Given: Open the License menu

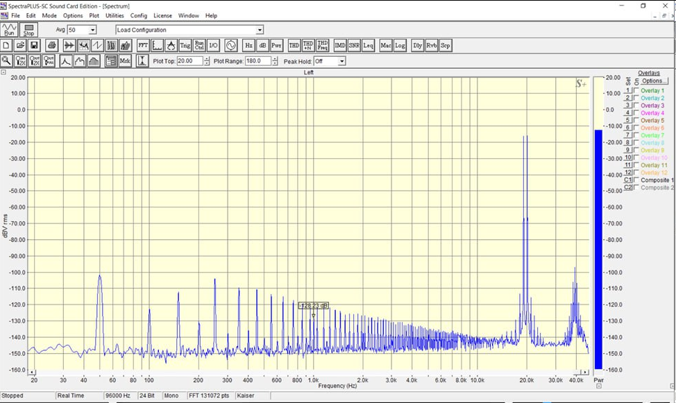Looking at the screenshot, I should pyautogui.click(x=162, y=15).
